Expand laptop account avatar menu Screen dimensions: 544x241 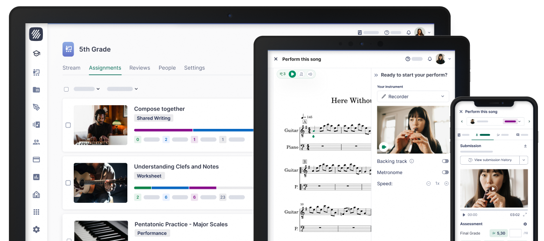point(429,33)
